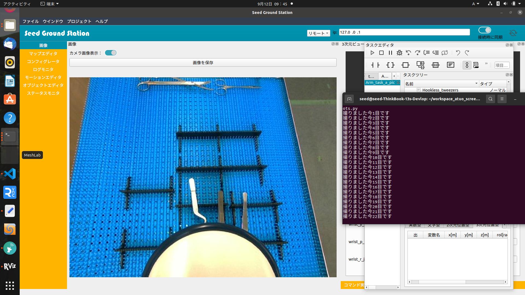Open the ファイル menu
Image resolution: width=525 pixels, height=295 pixels.
point(31,21)
